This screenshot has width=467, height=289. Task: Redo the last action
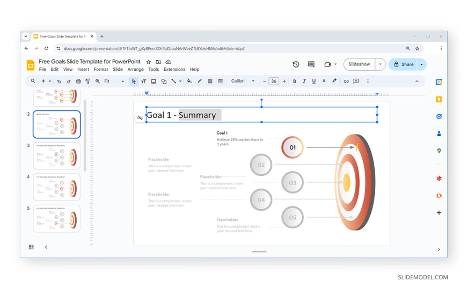point(69,81)
